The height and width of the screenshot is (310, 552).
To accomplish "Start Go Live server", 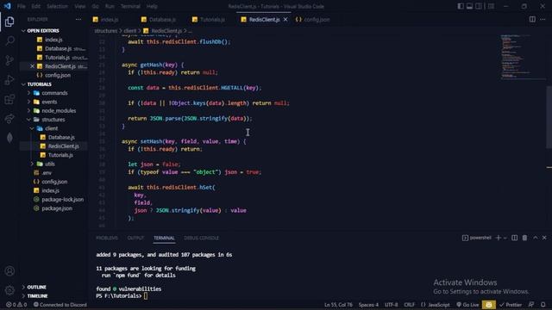I will [x=467, y=304].
